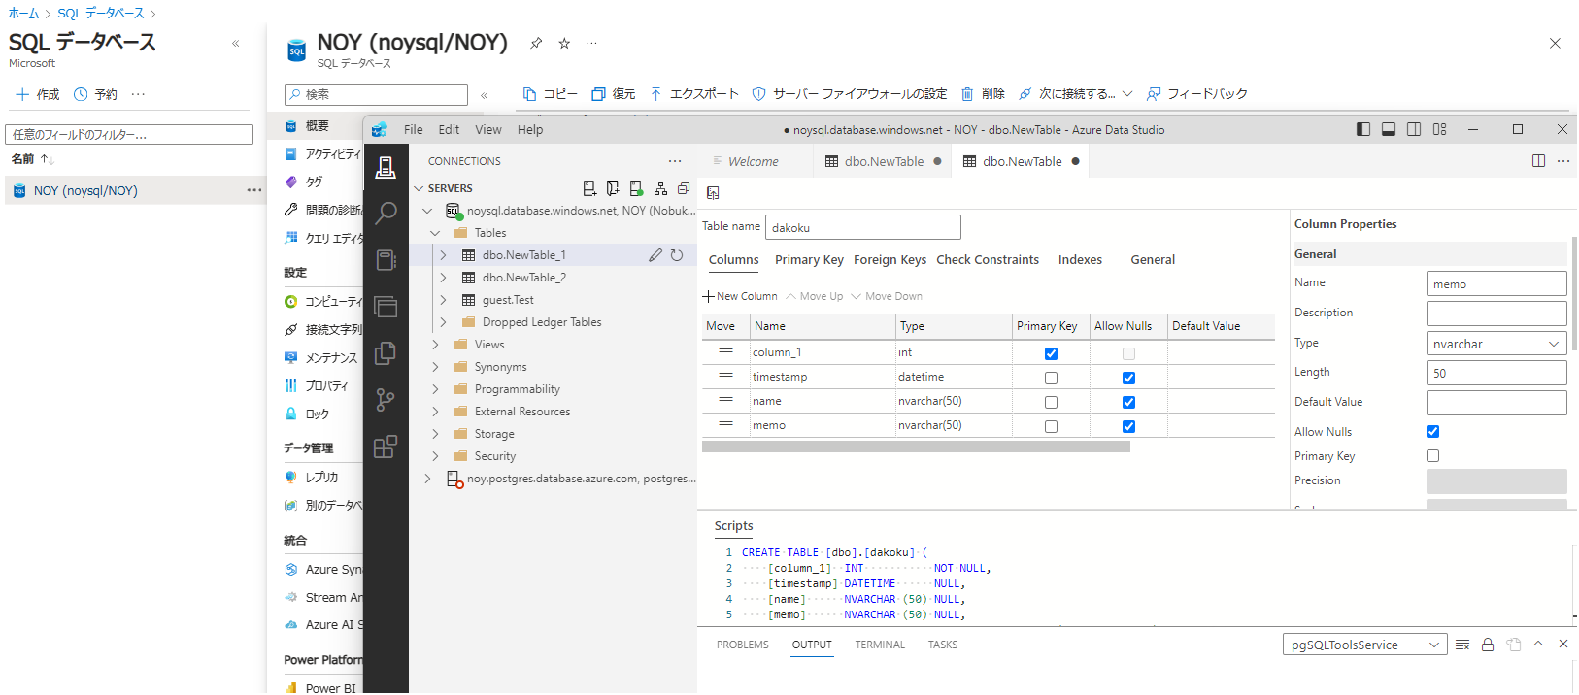Click the Customize Layout icon
Image resolution: width=1579 pixels, height=695 pixels.
(x=1439, y=129)
